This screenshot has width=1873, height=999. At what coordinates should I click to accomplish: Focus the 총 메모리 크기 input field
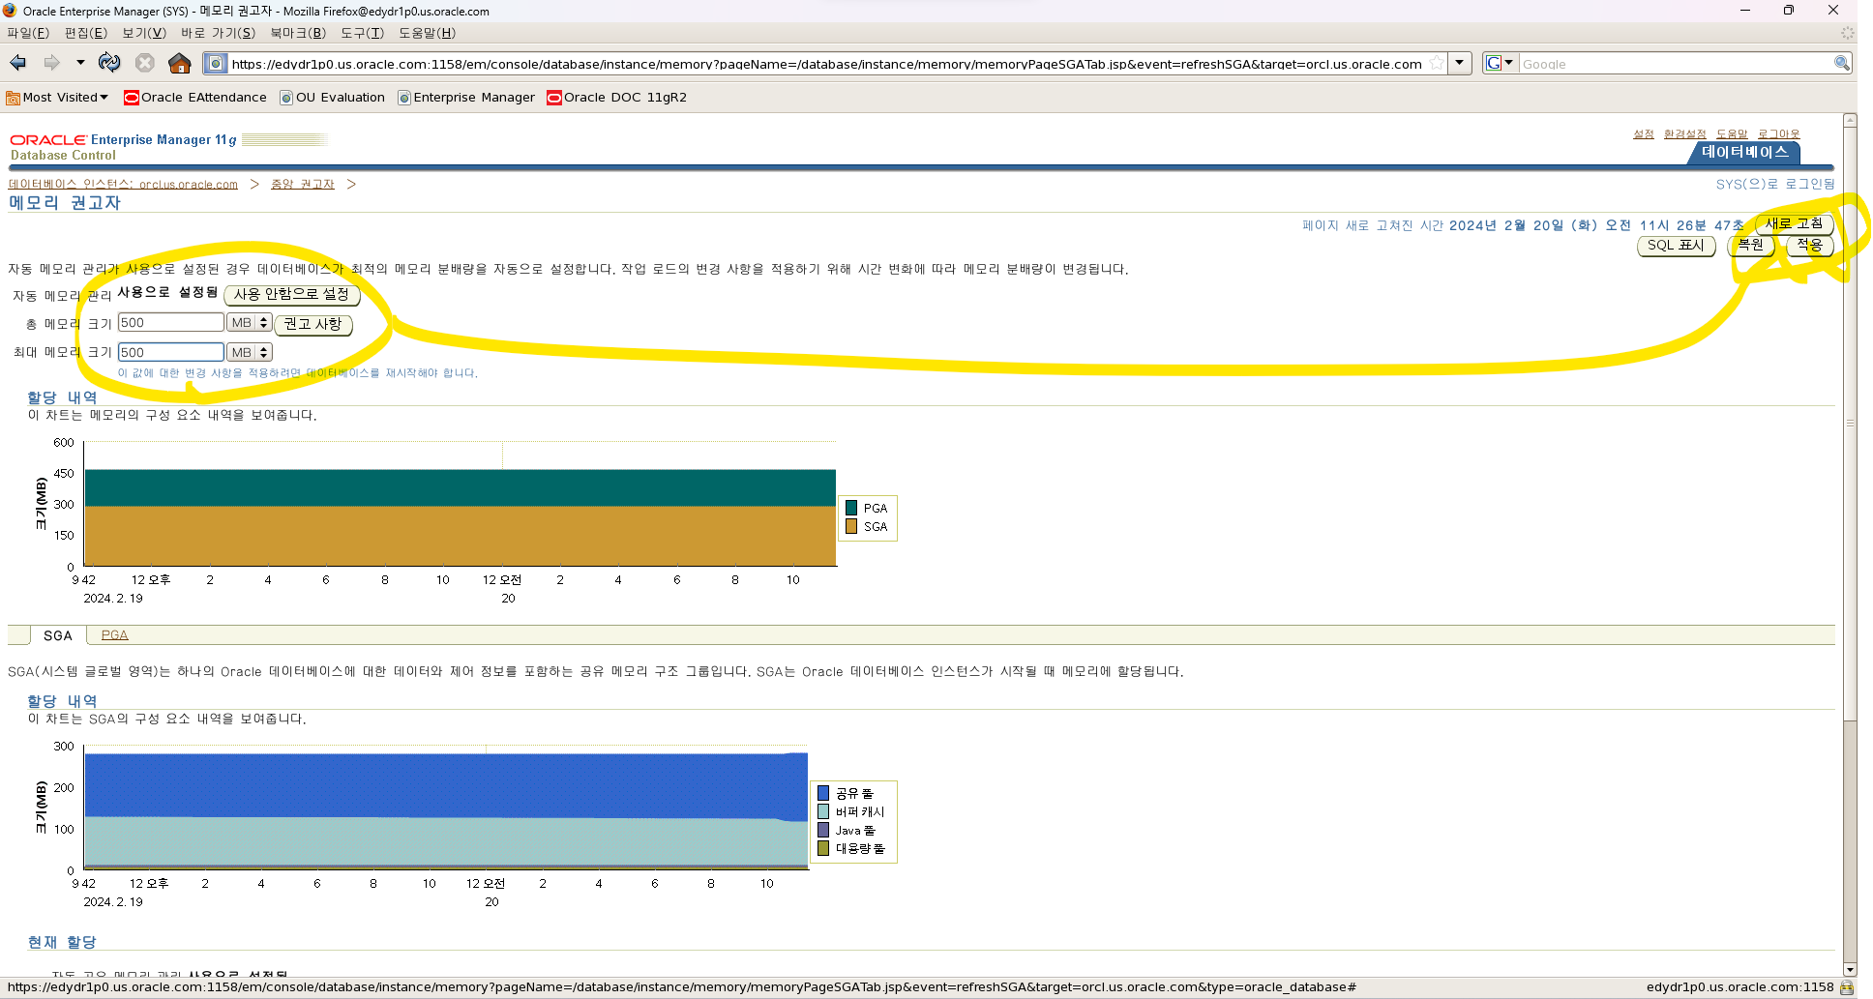tap(170, 323)
